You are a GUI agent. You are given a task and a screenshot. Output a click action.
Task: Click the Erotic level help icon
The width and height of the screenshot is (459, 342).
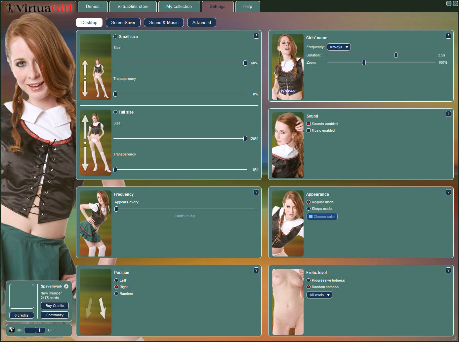[x=448, y=270]
